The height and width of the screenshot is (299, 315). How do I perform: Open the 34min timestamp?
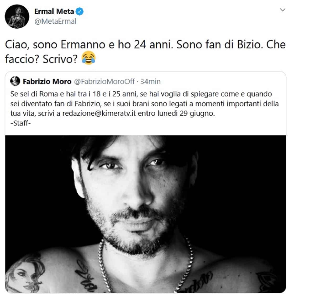[x=150, y=81]
